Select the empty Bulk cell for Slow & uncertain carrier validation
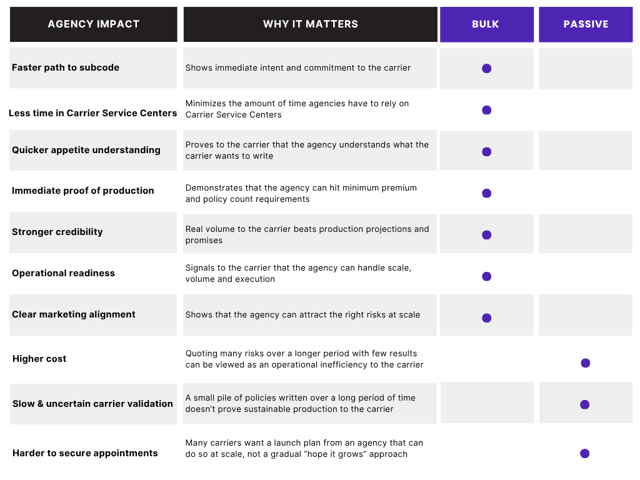This screenshot has width=640, height=480. tap(487, 402)
